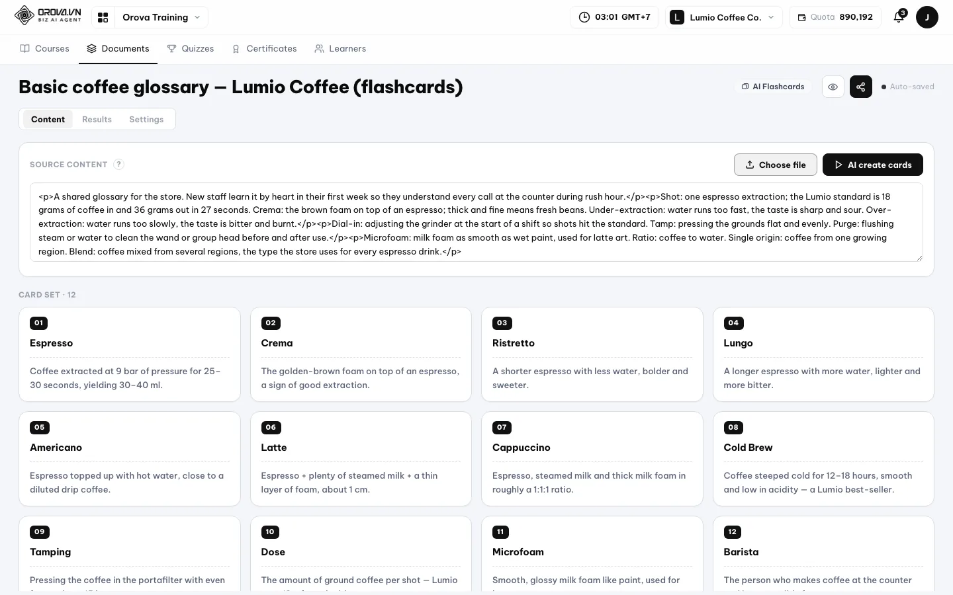The height and width of the screenshot is (595, 953).
Task: Open the Quizzes tab
Action: [x=191, y=49]
